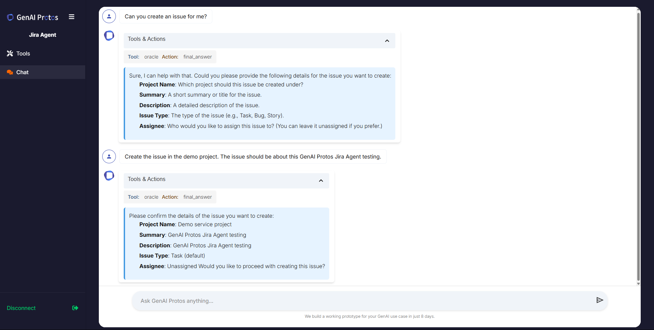This screenshot has width=654, height=330.
Task: Click 'Issue Type: The type of the issue' line
Action: [x=212, y=116]
